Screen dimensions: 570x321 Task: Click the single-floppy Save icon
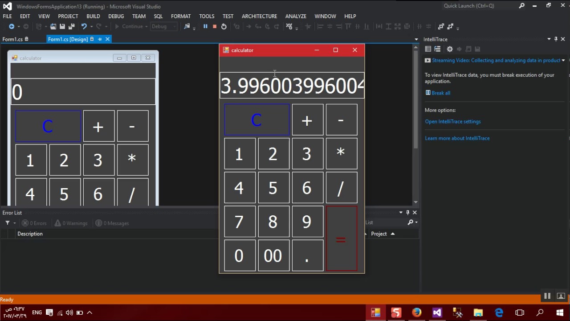pos(62,27)
